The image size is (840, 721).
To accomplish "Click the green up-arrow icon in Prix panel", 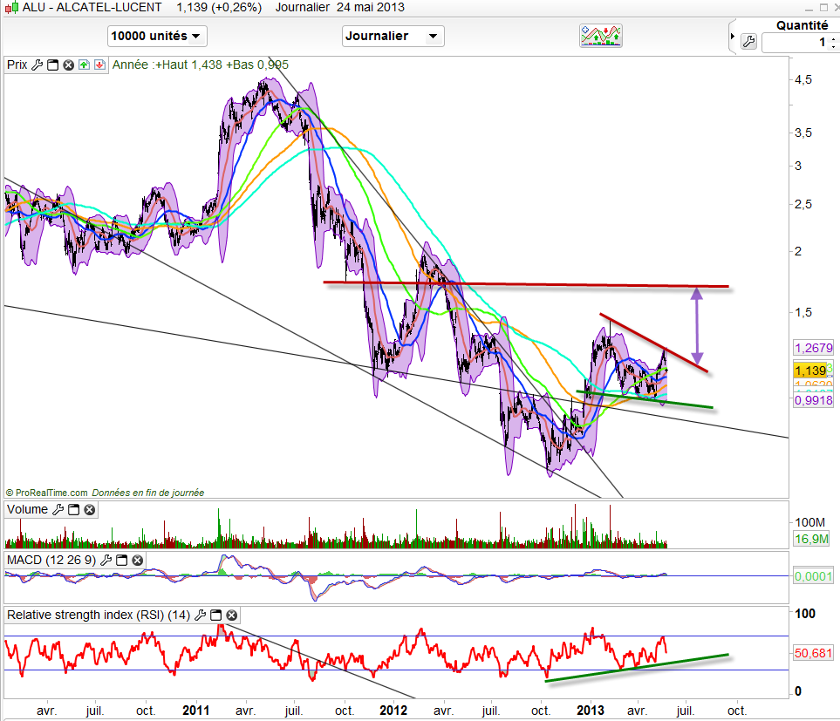I will click(84, 65).
